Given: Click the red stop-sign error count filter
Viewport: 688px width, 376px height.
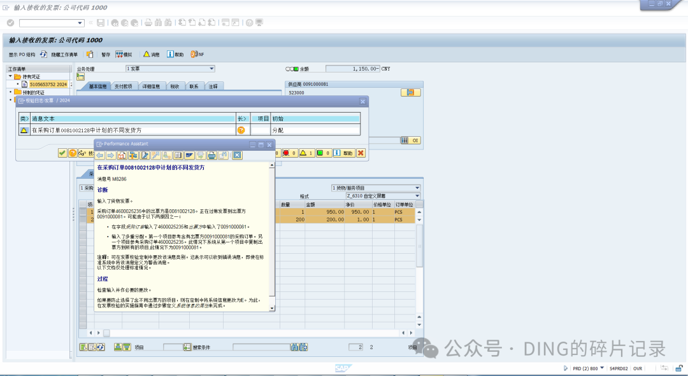Looking at the screenshot, I should click(x=289, y=153).
